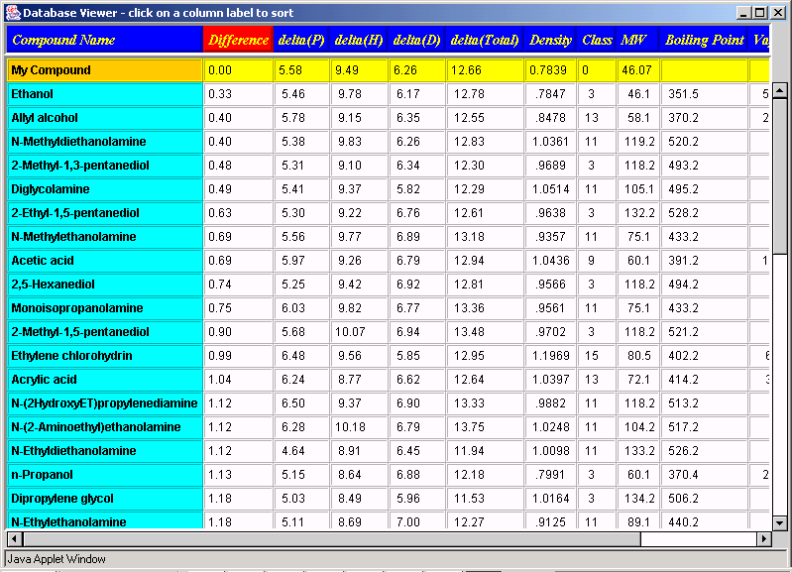792x572 pixels.
Task: Click the N-Methyldiethanolamine compound cell
Action: (x=104, y=142)
